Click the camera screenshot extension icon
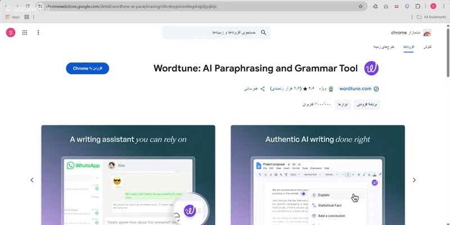The height and width of the screenshot is (225, 450). pos(386,6)
